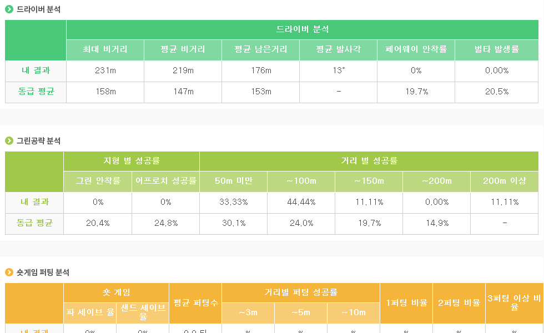The image size is (544, 333).
Task: Click the 200m 이상 column header
Action: tap(505, 181)
